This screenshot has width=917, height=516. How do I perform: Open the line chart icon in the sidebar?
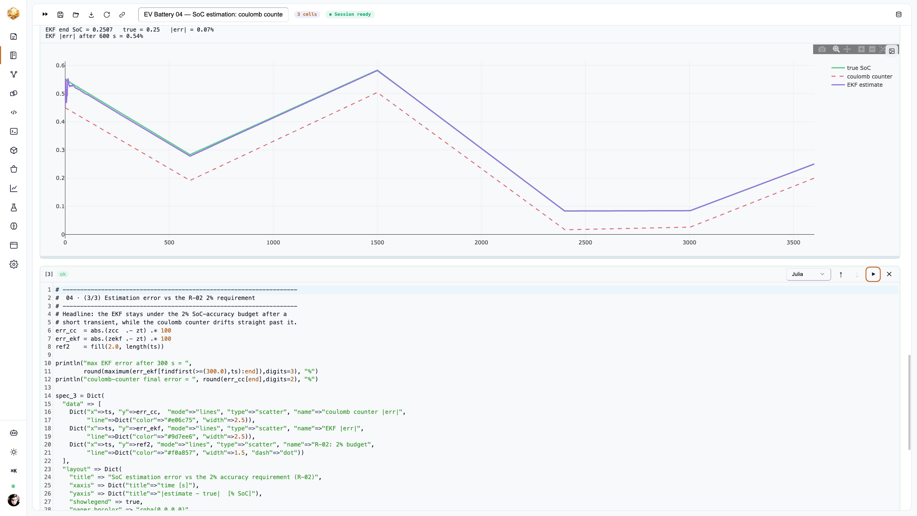click(x=14, y=188)
